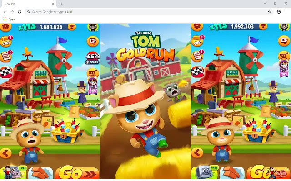The image size is (291, 181).
Task: Open gold gamepad icon in right panel
Action: pos(197,41)
